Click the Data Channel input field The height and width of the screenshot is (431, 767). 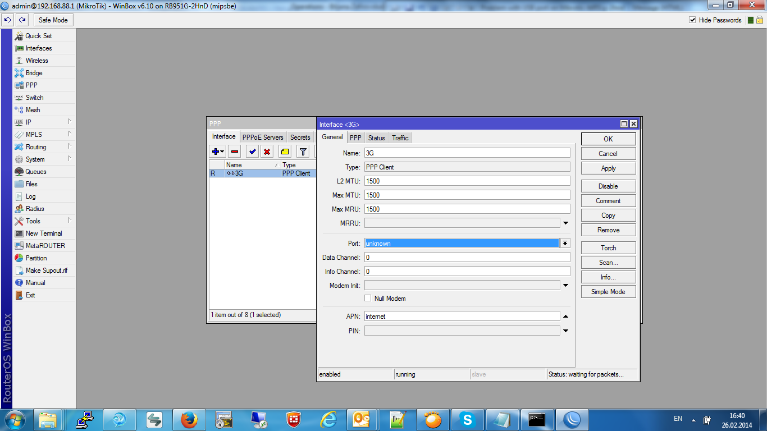[467, 257]
